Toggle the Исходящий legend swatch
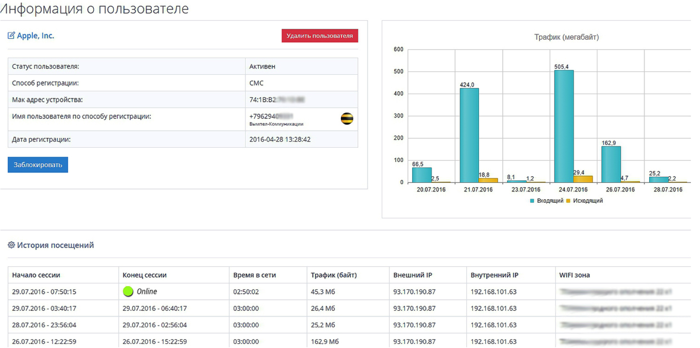 pos(568,201)
